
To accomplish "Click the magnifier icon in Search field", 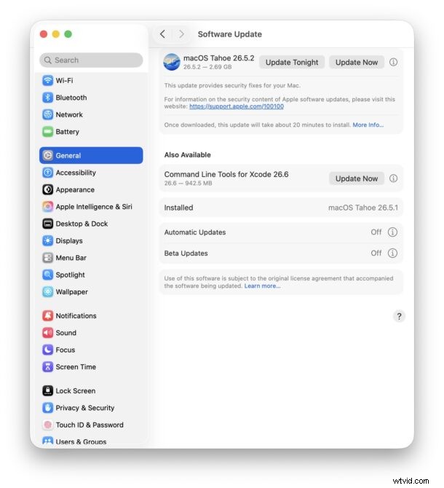I will 47,60.
